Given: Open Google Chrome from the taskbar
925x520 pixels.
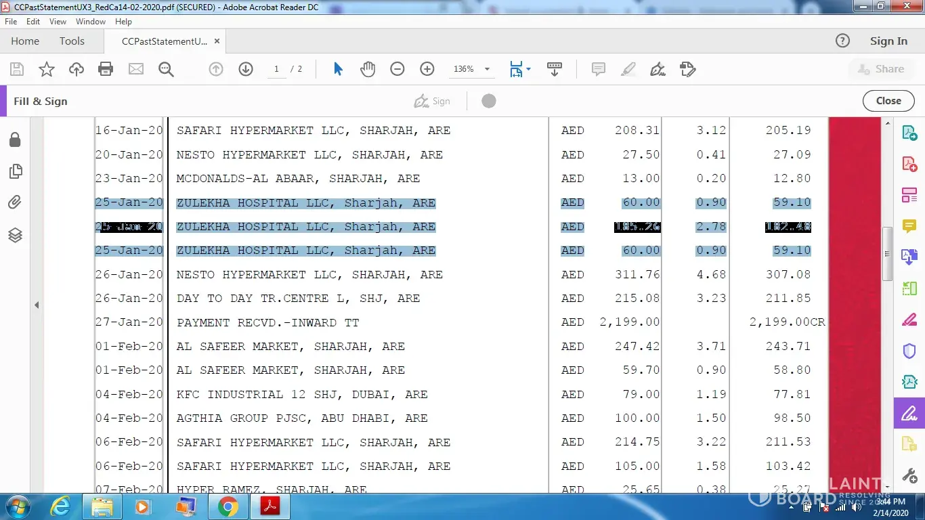Looking at the screenshot, I should point(228,506).
